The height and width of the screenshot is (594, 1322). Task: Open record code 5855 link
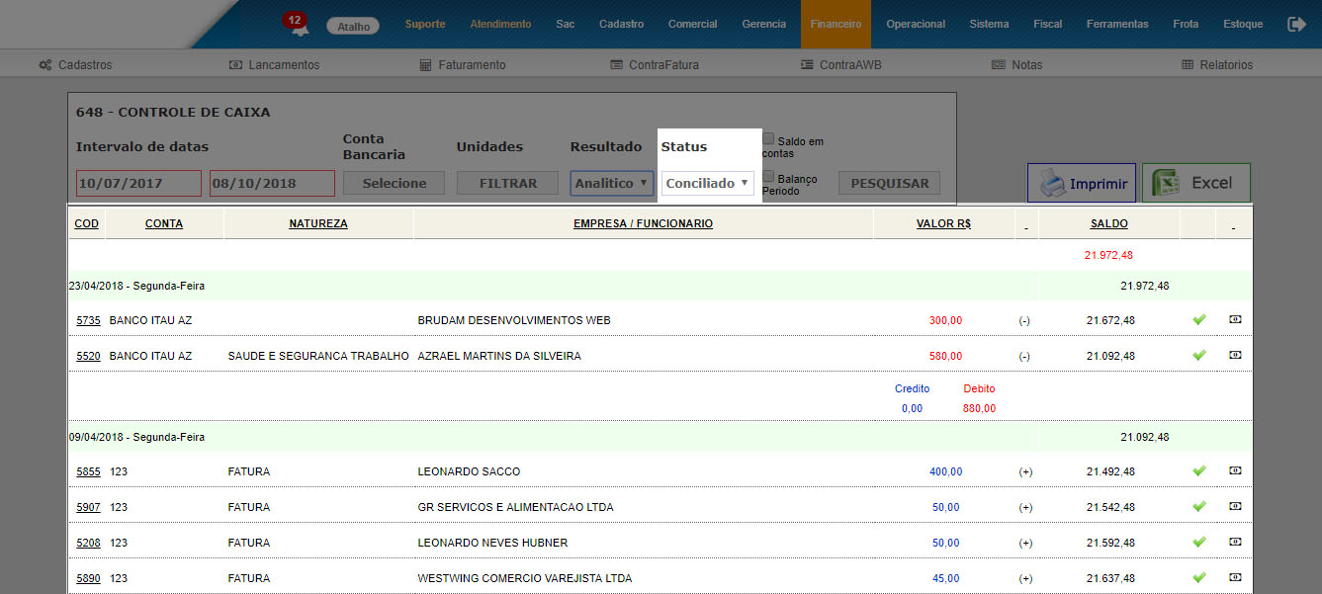click(88, 472)
